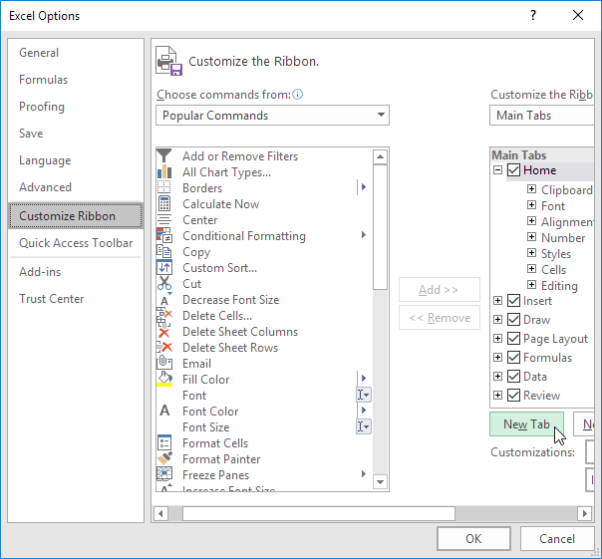The image size is (602, 559).
Task: Expand the Clipboard group in Home
Action: point(531,190)
